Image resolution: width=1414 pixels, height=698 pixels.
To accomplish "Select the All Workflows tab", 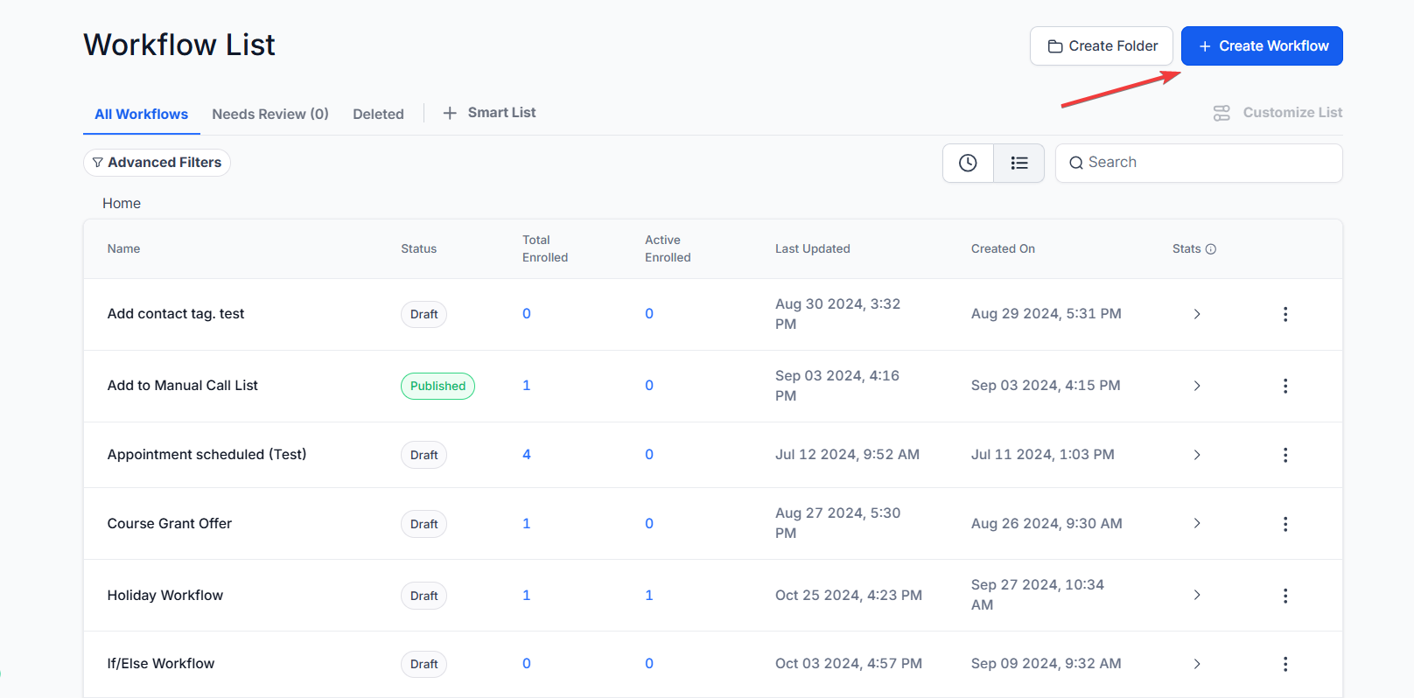I will [x=141, y=115].
